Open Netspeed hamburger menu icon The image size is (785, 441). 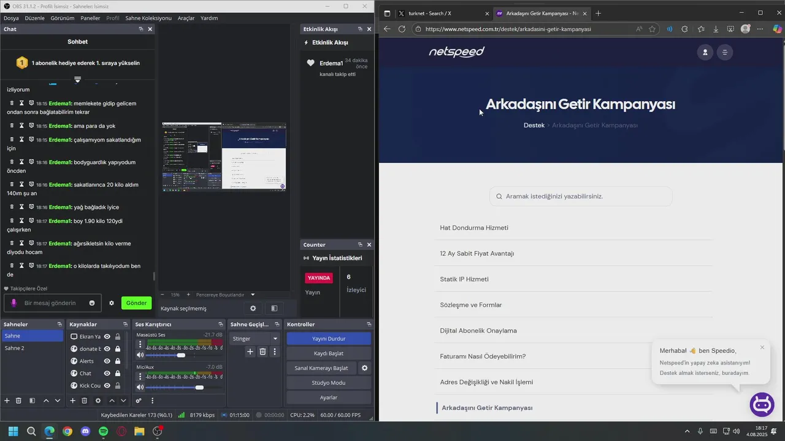(x=725, y=52)
